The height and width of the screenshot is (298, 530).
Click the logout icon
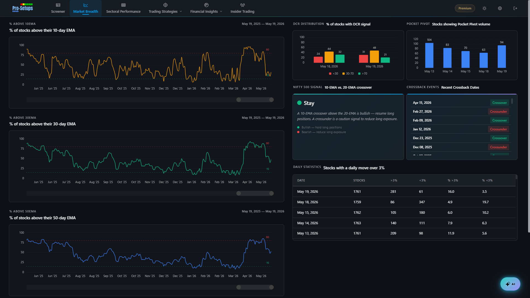[x=515, y=8]
